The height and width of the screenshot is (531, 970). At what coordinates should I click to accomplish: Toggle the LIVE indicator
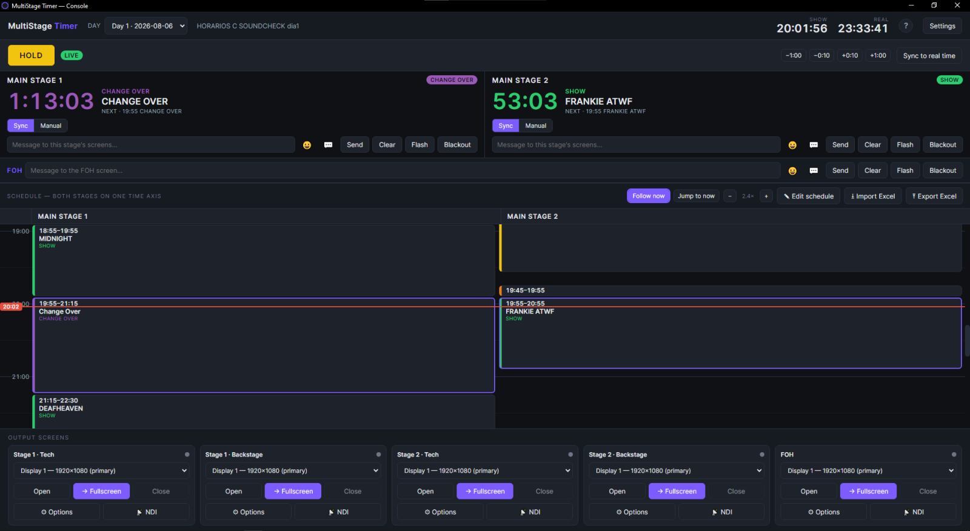coord(72,55)
